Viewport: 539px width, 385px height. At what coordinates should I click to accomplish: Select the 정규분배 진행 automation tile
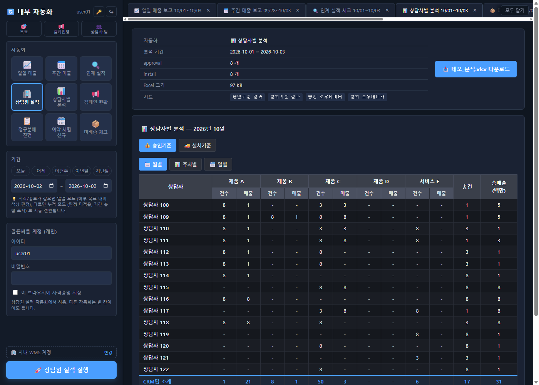(27, 127)
